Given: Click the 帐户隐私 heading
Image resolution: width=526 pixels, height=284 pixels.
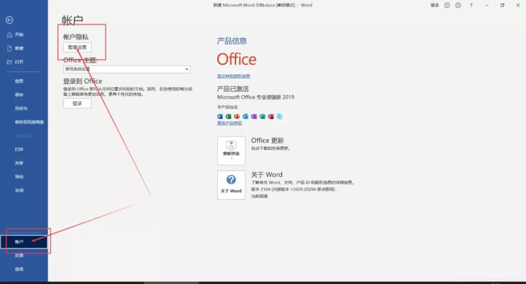Looking at the screenshot, I should coord(76,37).
